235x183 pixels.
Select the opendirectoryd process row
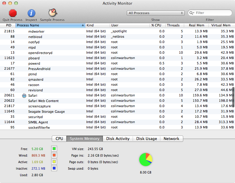pyautogui.click(x=117, y=53)
